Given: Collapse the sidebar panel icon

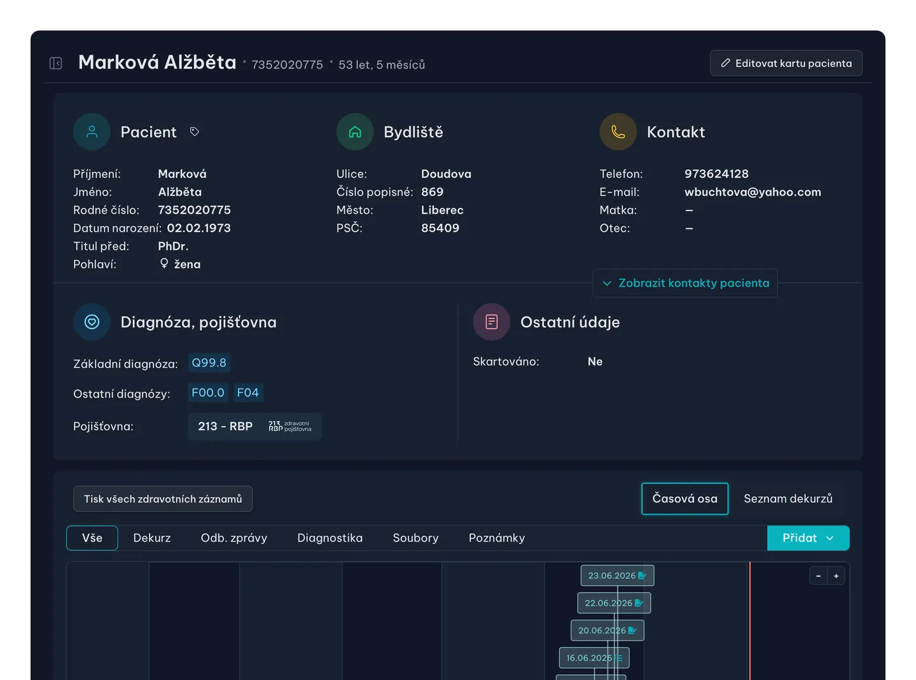Looking at the screenshot, I should (56, 63).
